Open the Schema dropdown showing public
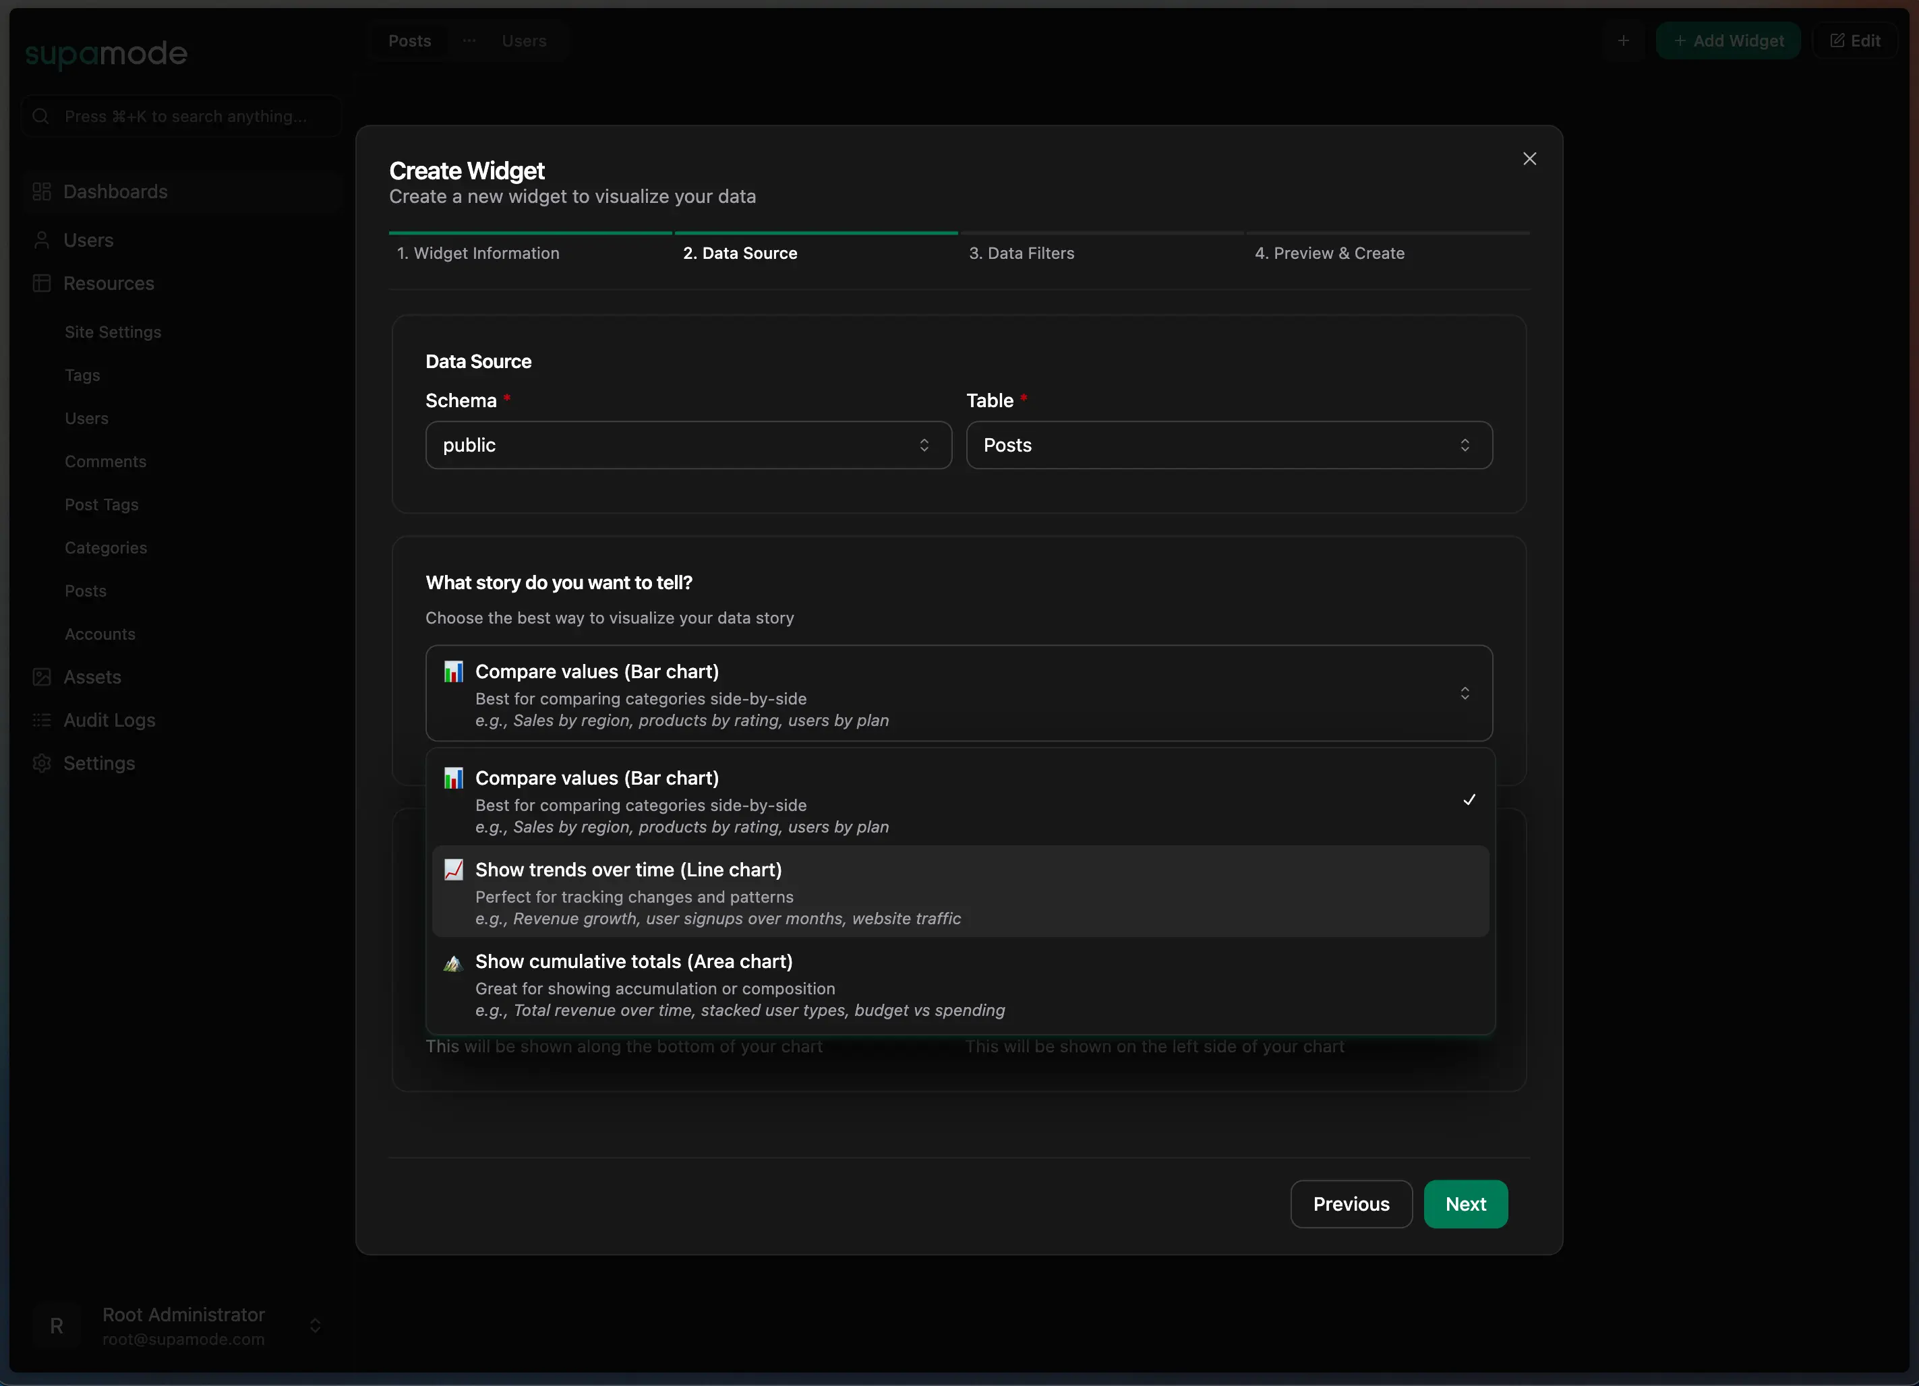 pos(688,445)
